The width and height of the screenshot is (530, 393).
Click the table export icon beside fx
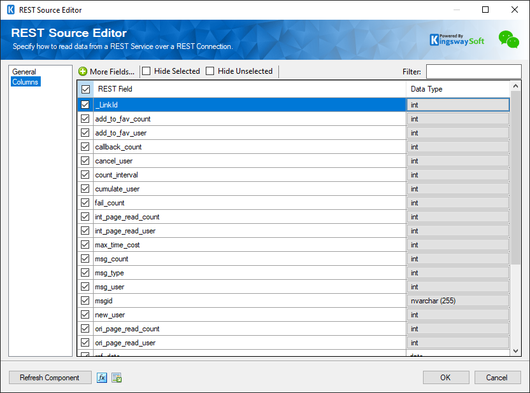(117, 378)
